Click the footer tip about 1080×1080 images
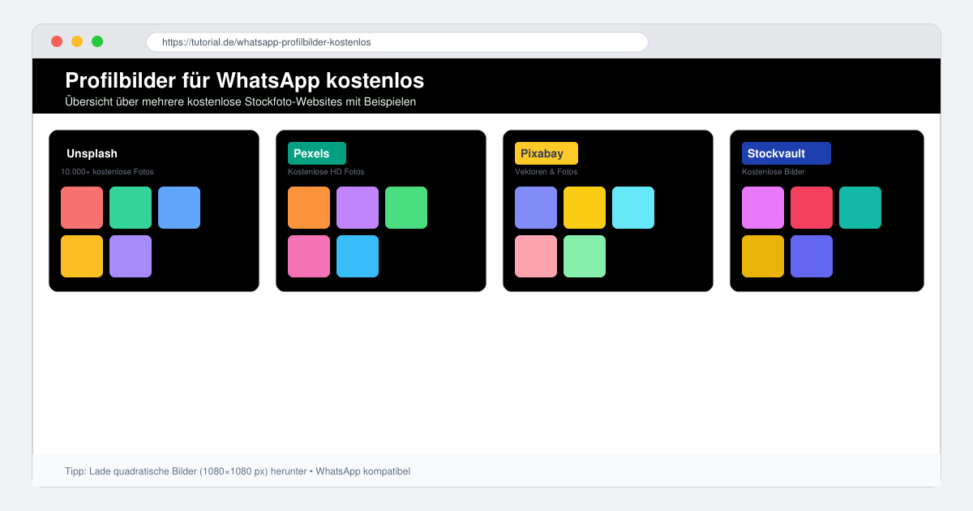 [x=238, y=471]
